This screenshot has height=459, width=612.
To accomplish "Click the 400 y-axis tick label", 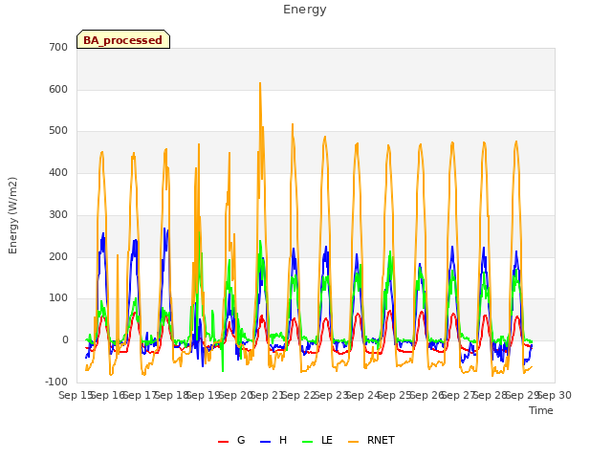I will click(58, 172).
